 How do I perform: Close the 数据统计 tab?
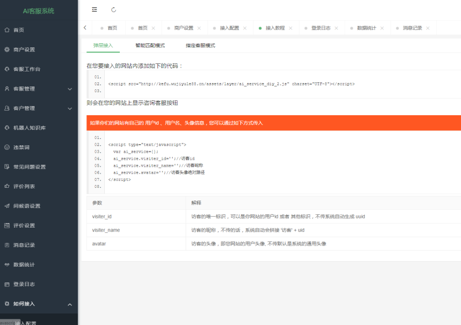[382, 28]
